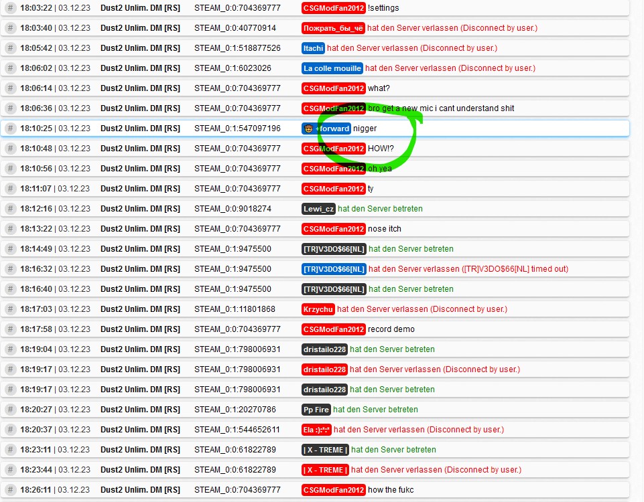Click the # icon on the 18:12:16 row

pyautogui.click(x=10, y=209)
